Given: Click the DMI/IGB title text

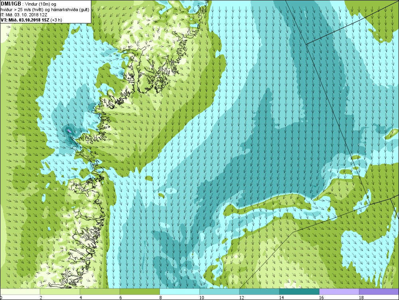Looking at the screenshot, I should (11, 4).
